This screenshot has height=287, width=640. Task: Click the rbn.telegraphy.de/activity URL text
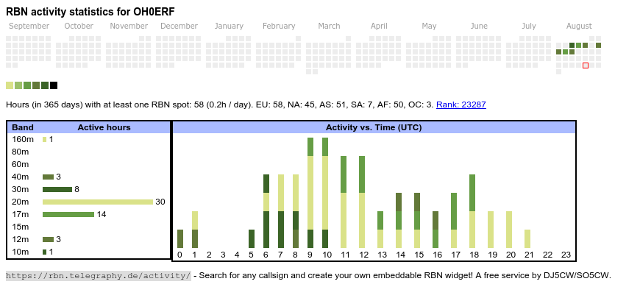tap(99, 275)
